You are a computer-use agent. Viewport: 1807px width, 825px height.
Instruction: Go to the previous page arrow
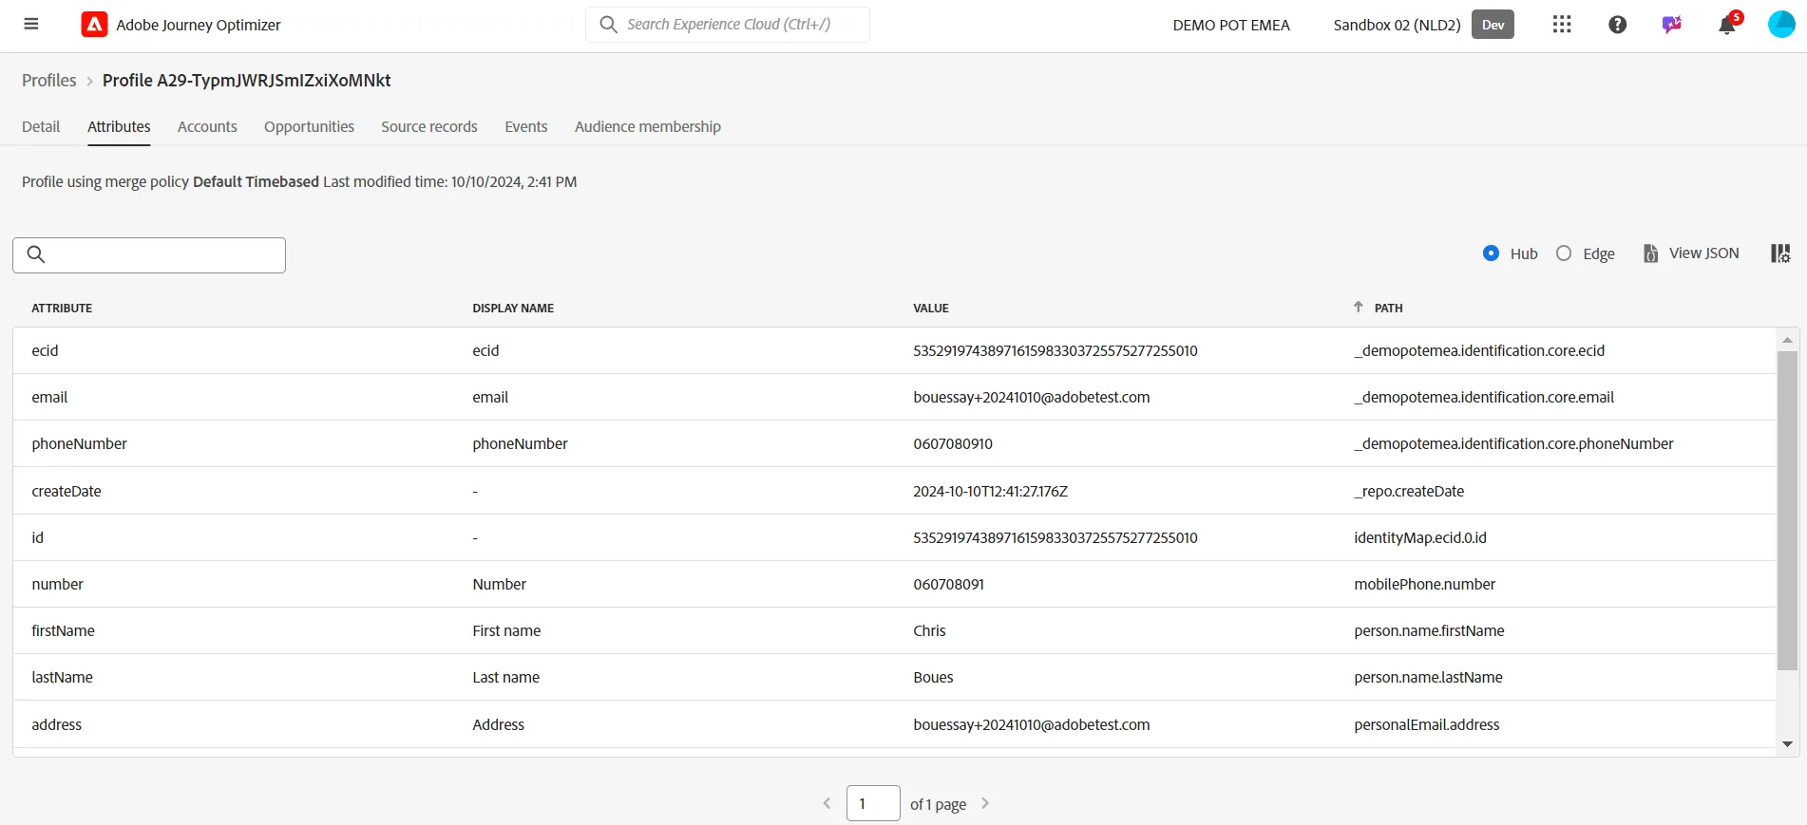[827, 803]
